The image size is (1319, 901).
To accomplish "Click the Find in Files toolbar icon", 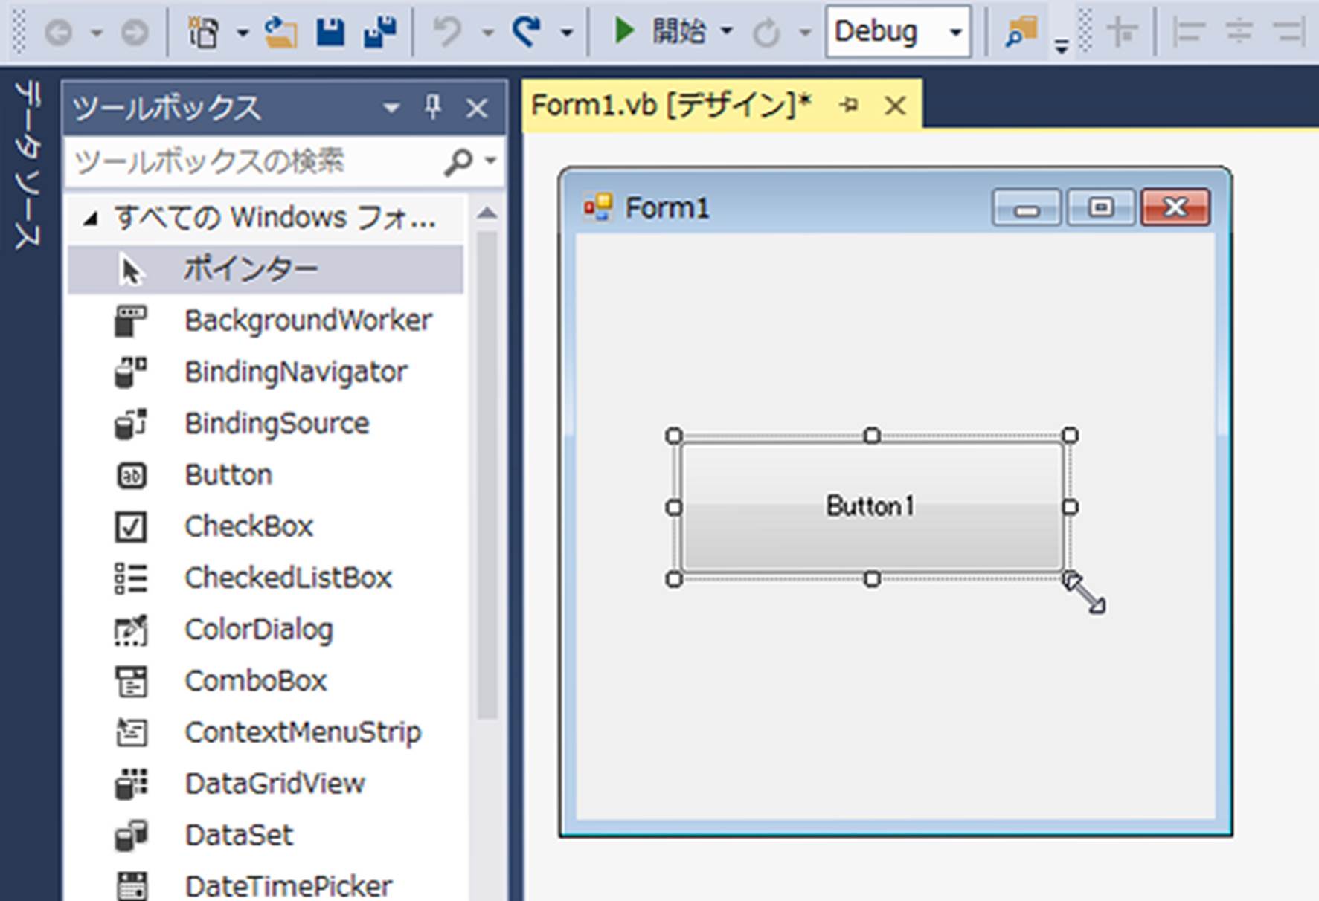I will 1021,32.
